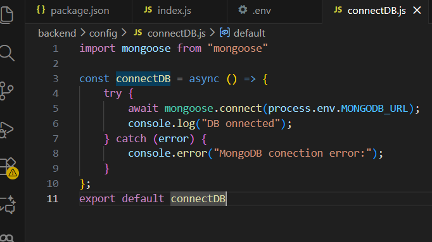
Task: Open the Explorer view in activity bar
Action: pos(6,15)
